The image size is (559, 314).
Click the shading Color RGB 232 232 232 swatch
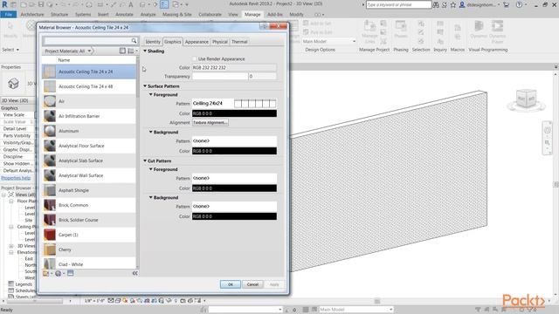(234, 68)
